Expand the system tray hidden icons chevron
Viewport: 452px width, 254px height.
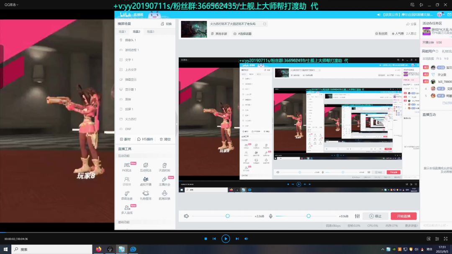(383, 249)
